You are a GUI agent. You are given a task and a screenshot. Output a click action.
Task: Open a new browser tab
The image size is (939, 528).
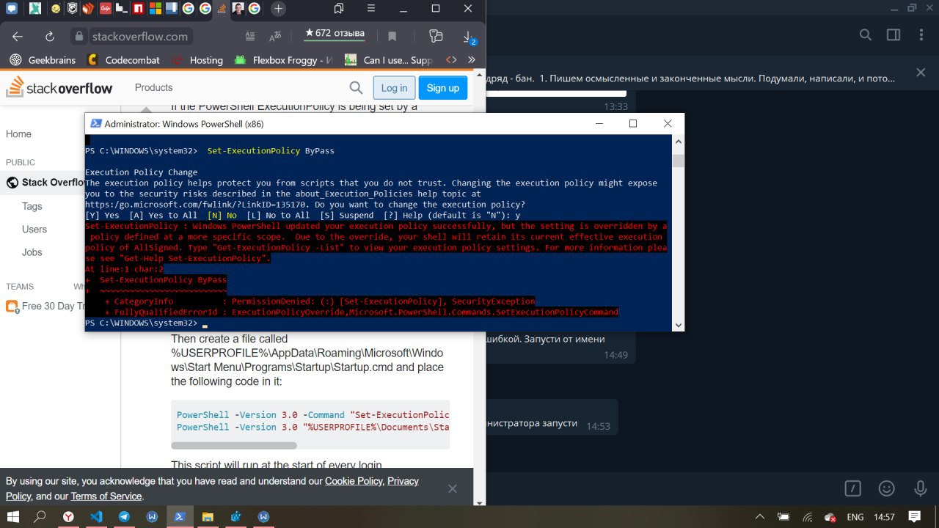point(278,9)
